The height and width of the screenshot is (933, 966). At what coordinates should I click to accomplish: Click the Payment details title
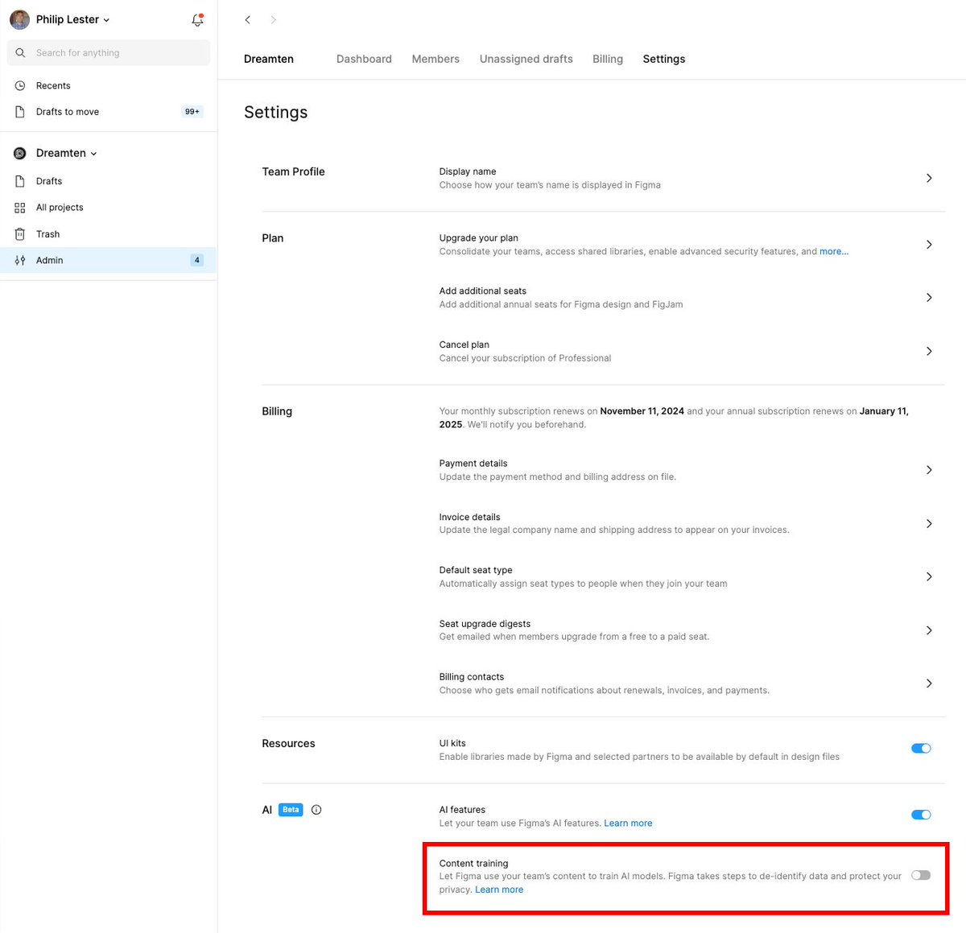click(473, 464)
